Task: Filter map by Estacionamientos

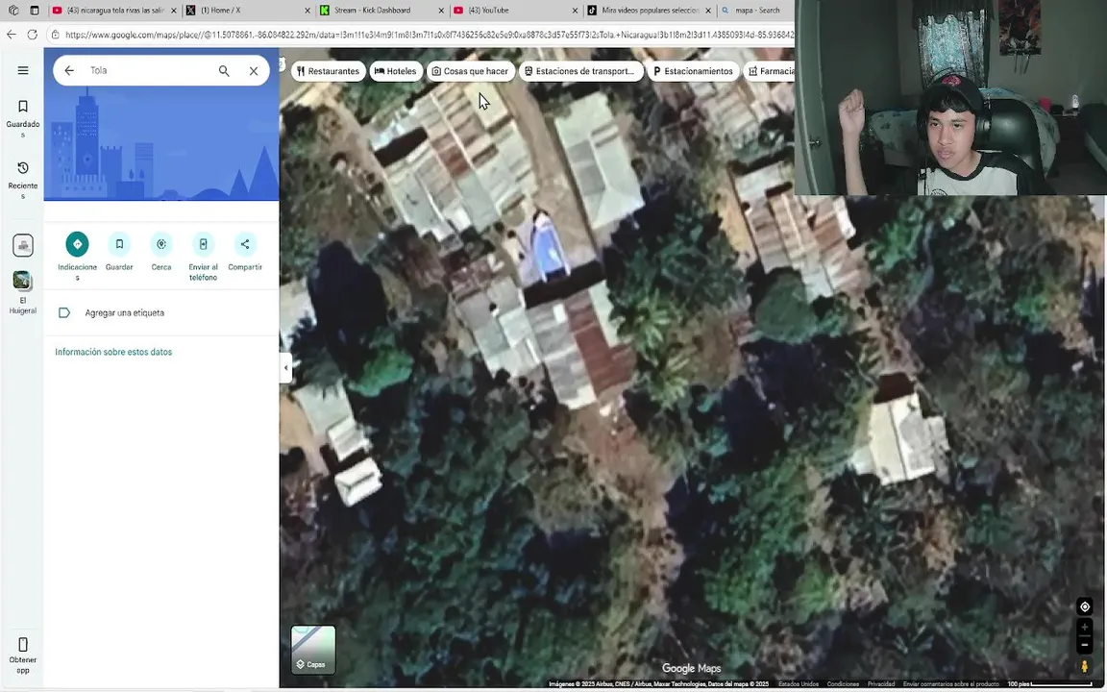Action: 693,71
